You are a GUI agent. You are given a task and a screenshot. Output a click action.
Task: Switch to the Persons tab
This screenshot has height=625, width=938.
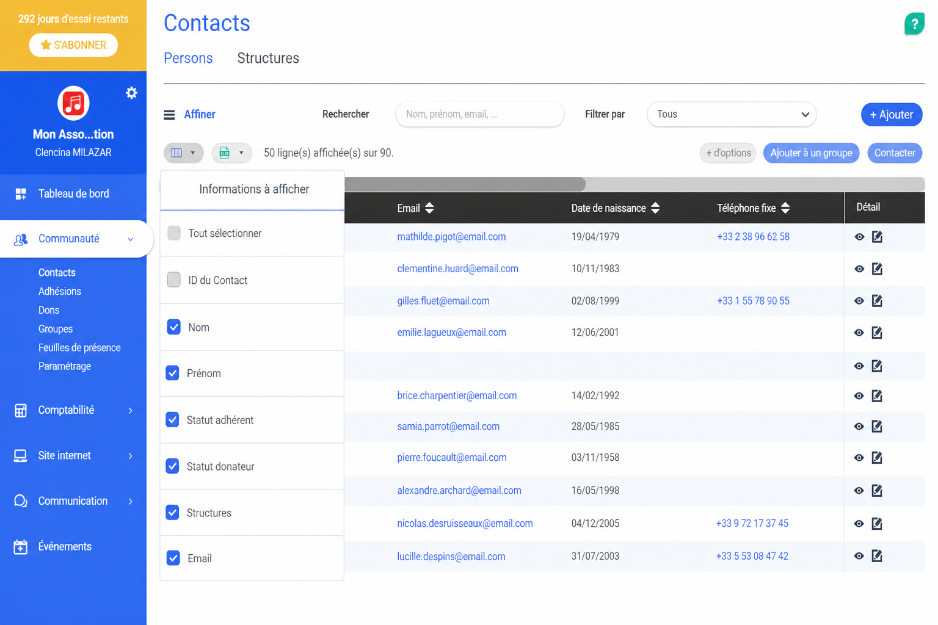pos(188,58)
